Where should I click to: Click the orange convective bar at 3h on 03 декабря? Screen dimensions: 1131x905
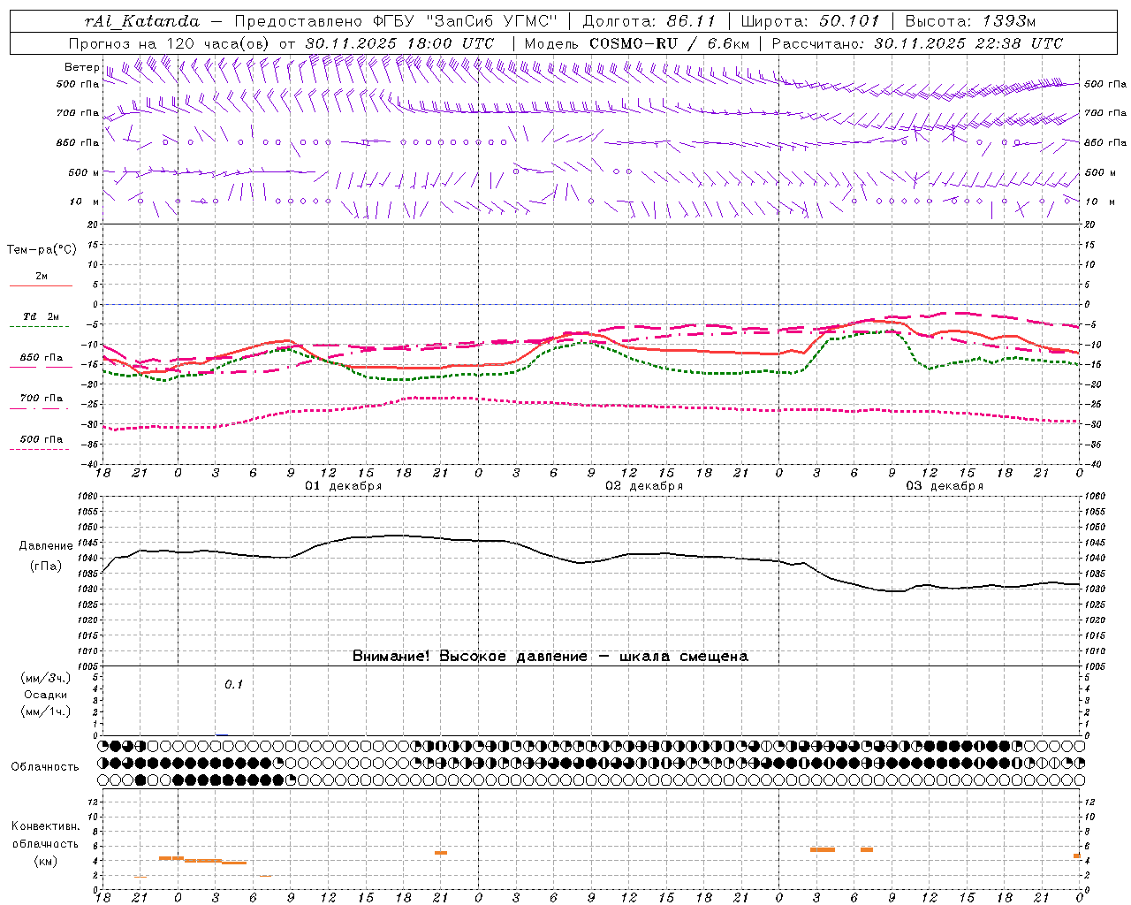(823, 849)
